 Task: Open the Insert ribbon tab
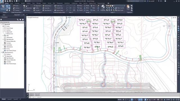[x=12, y=3]
